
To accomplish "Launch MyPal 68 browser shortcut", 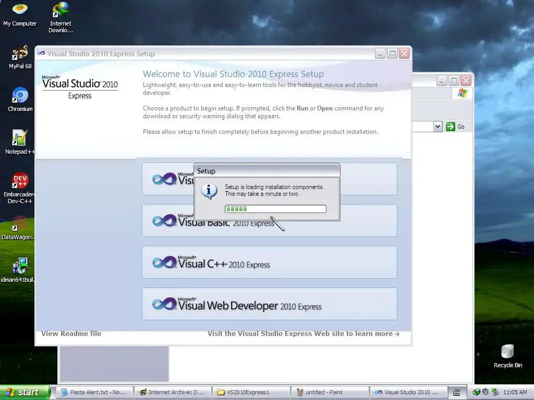I will [x=20, y=57].
